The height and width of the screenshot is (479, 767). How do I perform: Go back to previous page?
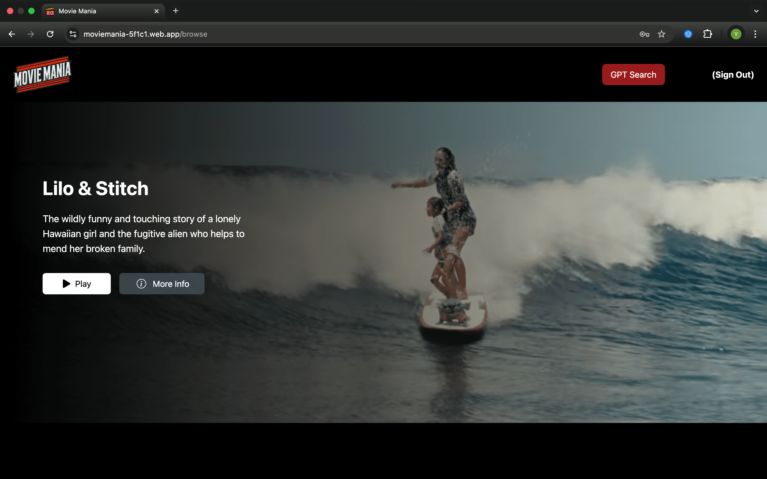12,34
